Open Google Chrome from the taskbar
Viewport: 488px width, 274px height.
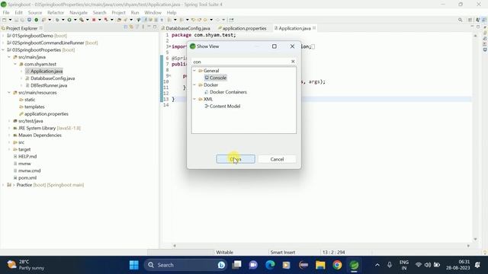tap(337, 265)
